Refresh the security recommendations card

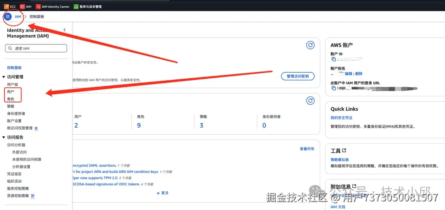[x=311, y=45]
